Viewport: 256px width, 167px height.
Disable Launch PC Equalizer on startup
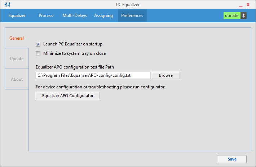click(x=38, y=44)
